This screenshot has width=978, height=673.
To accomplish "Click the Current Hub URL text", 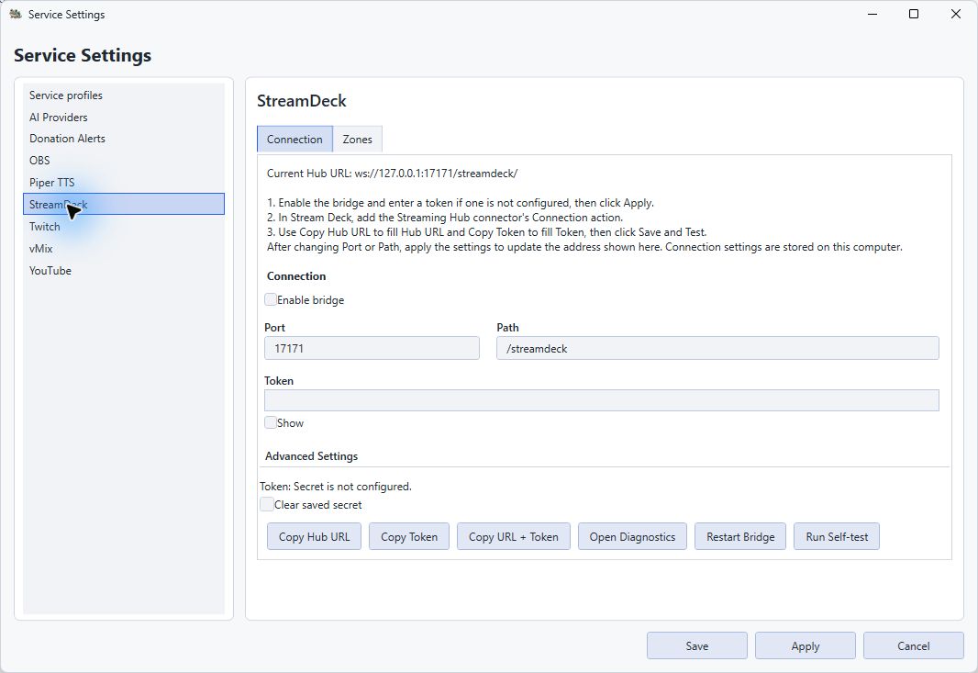I will (393, 174).
